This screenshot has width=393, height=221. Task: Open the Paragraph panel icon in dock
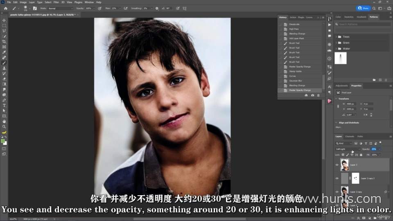coord(329,92)
